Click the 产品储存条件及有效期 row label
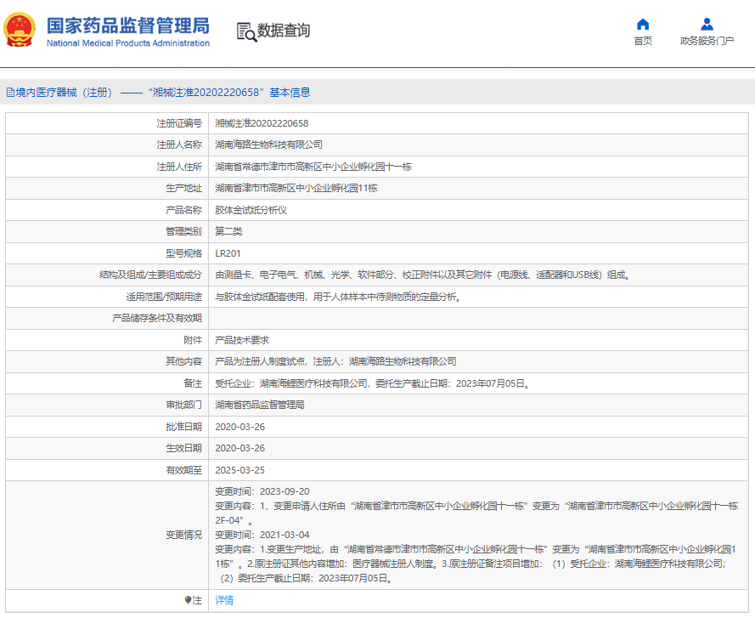The height and width of the screenshot is (618, 755). point(157,318)
